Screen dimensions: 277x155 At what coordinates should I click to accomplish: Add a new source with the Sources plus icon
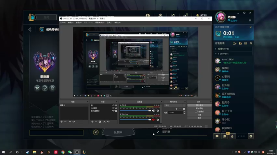[x=92, y=122]
